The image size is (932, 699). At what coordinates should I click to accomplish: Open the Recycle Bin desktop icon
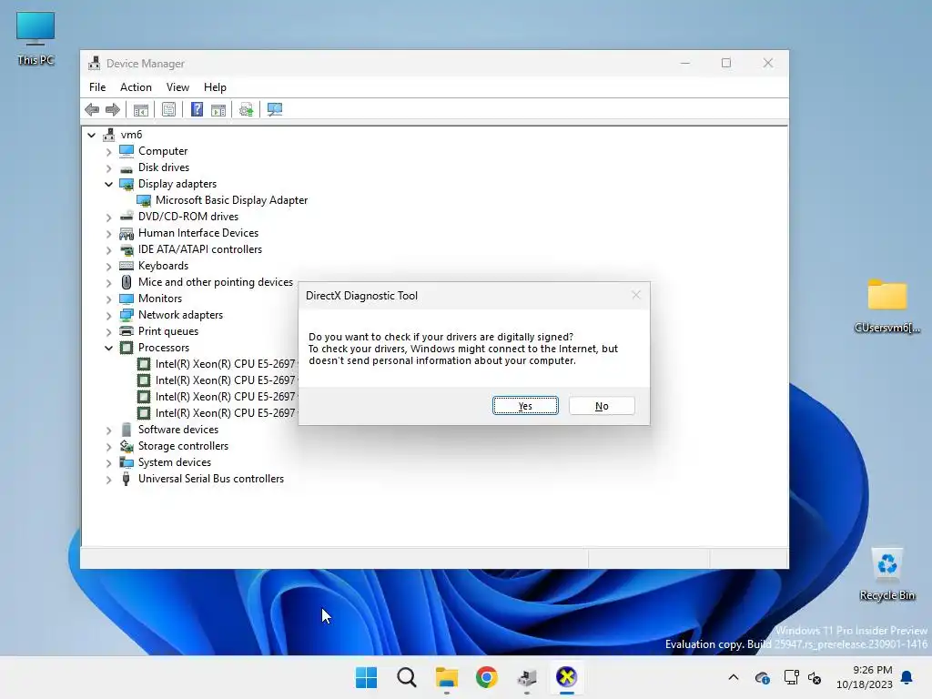click(x=886, y=574)
